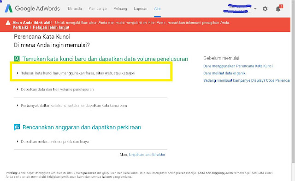Open the Kampanye tab
Image resolution: width=295 pixels, height=181 pixels.
97,8
